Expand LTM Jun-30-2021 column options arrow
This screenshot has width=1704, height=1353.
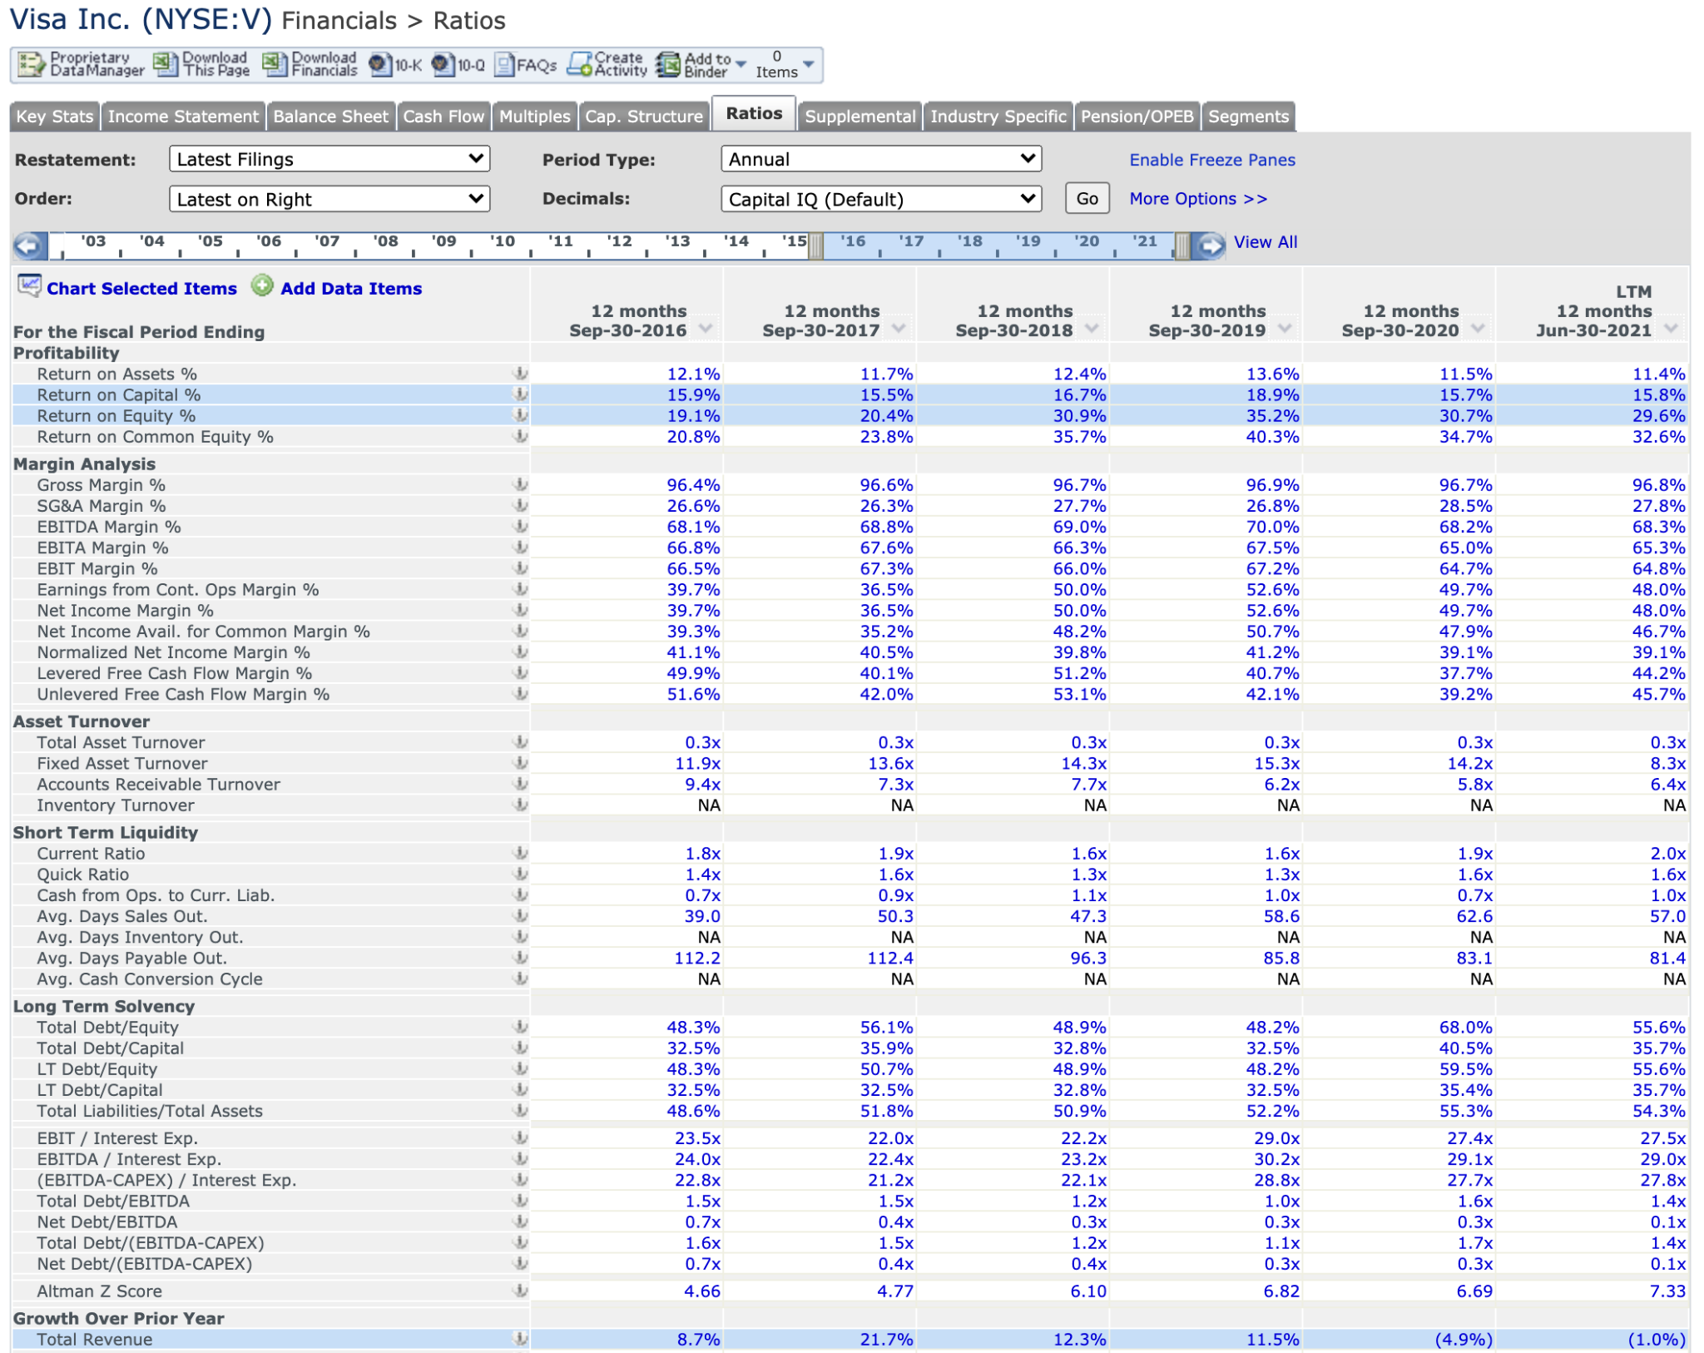pos(1672,329)
